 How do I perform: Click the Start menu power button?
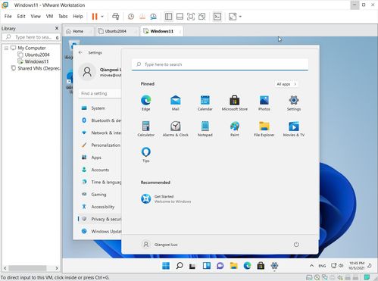tap(296, 245)
